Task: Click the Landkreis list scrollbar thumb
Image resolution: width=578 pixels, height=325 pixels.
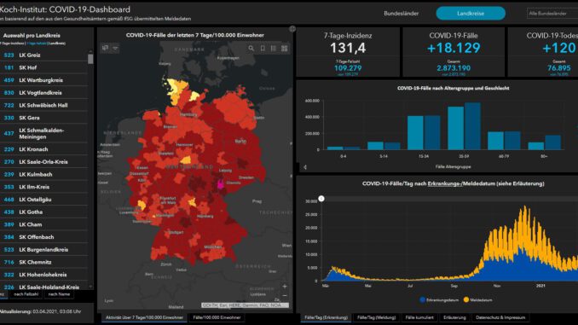Action: 90,59
